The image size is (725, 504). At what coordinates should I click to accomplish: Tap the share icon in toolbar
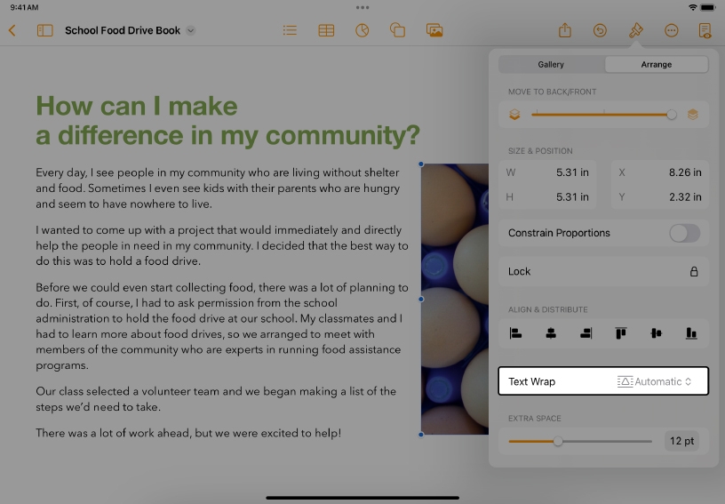pos(565,30)
